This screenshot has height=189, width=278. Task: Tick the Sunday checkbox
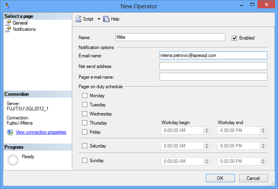click(85, 161)
